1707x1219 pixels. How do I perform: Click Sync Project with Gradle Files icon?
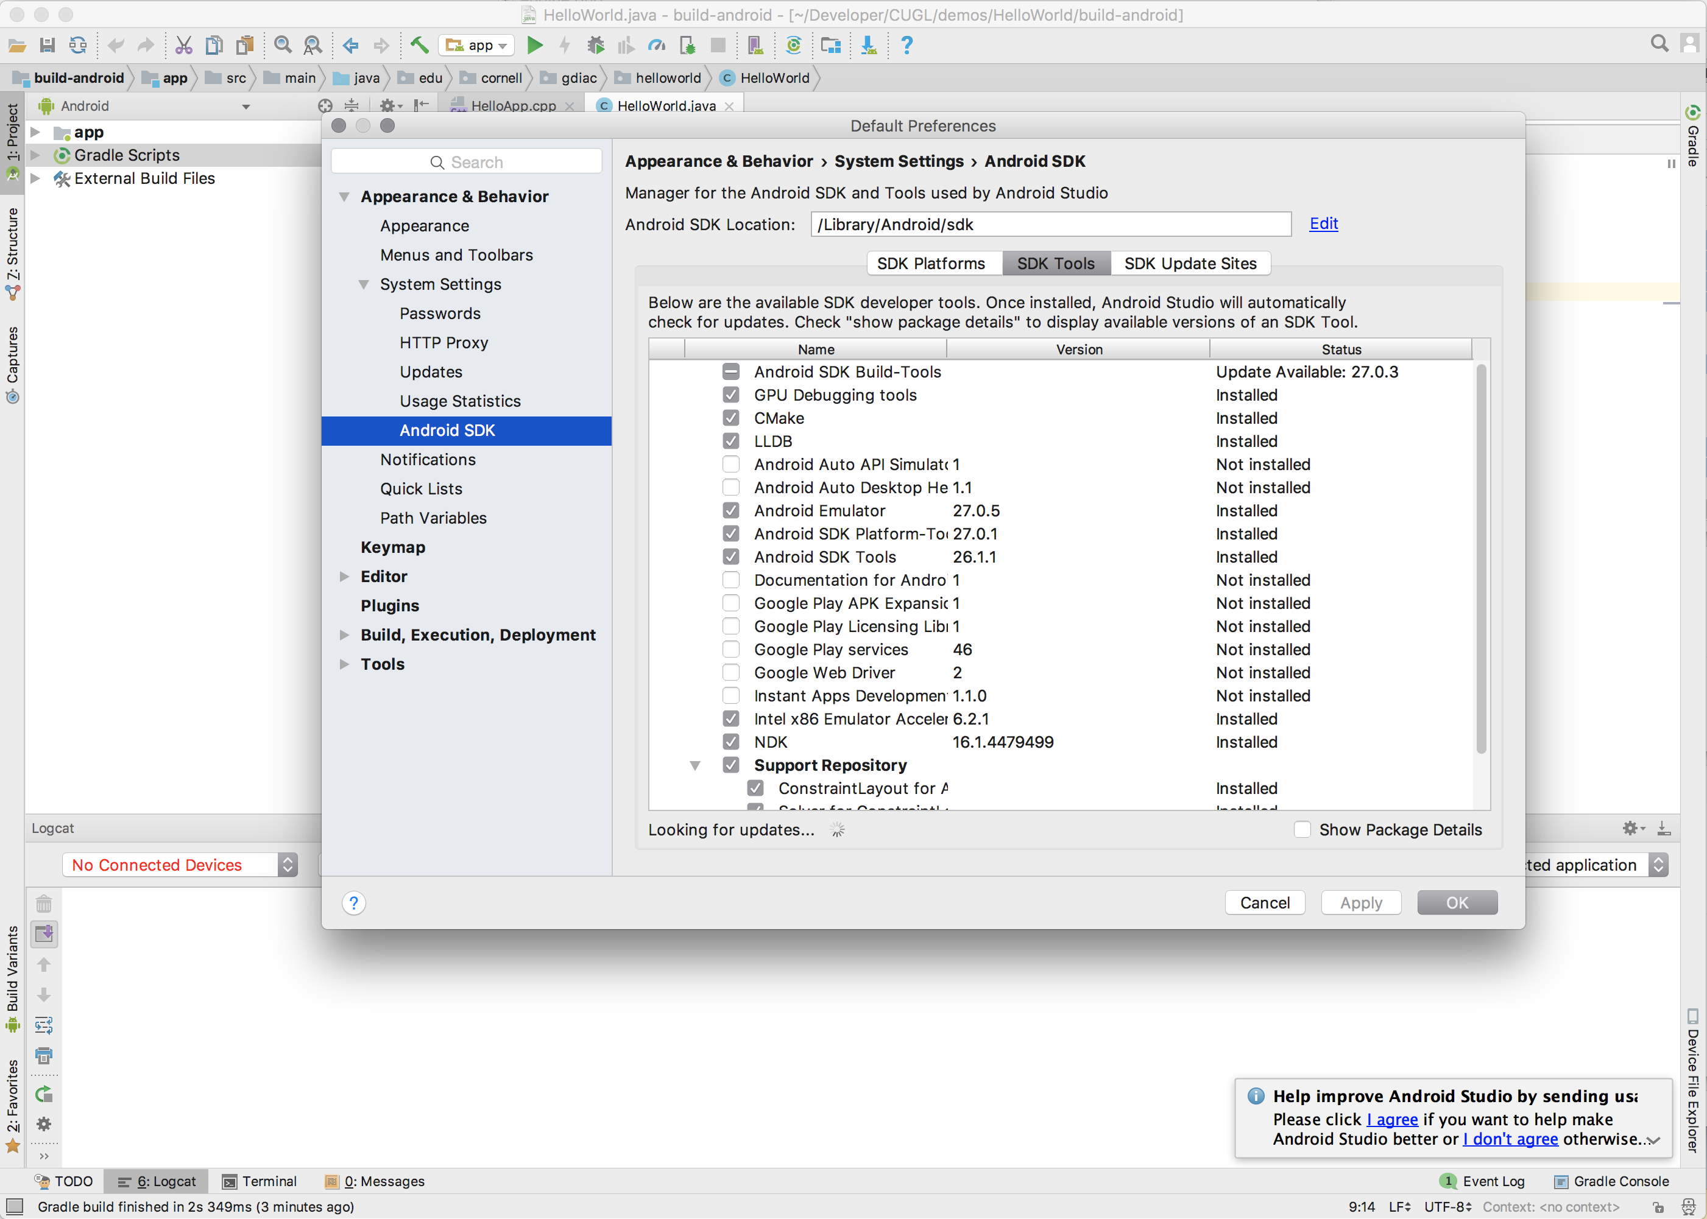coord(793,46)
